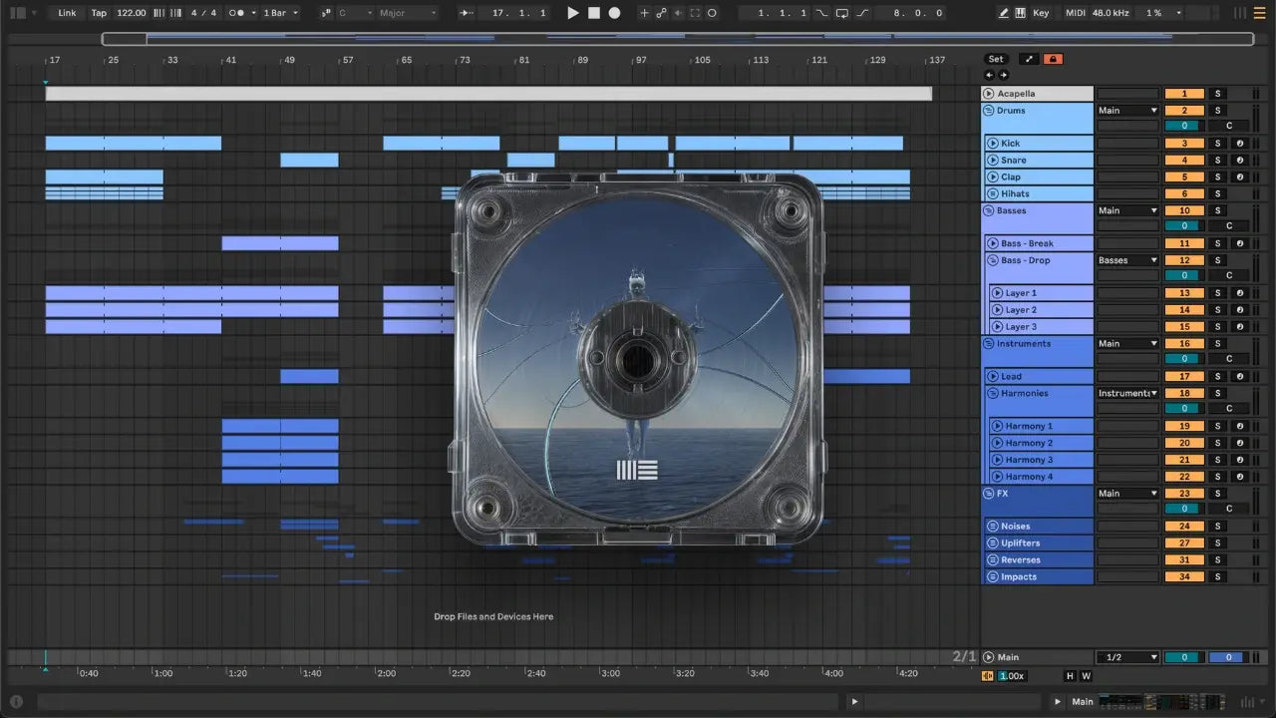Toggle Punch-In switch
Viewport: 1276px width, 718px height.
pyautogui.click(x=821, y=13)
